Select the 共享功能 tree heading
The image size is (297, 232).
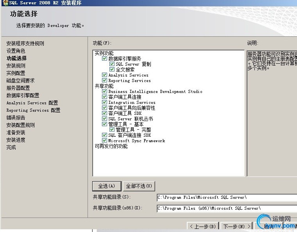tap(104, 86)
